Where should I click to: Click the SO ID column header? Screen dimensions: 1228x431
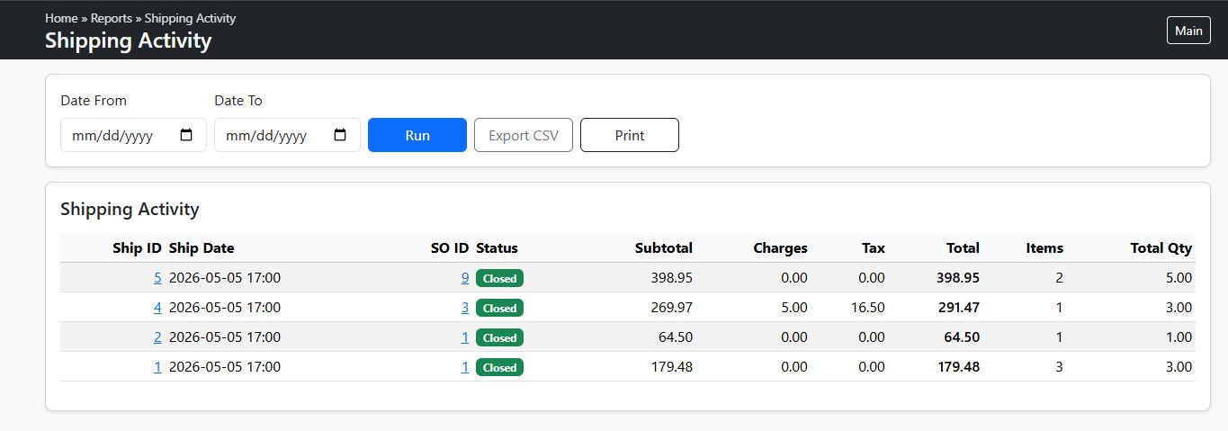tap(450, 247)
